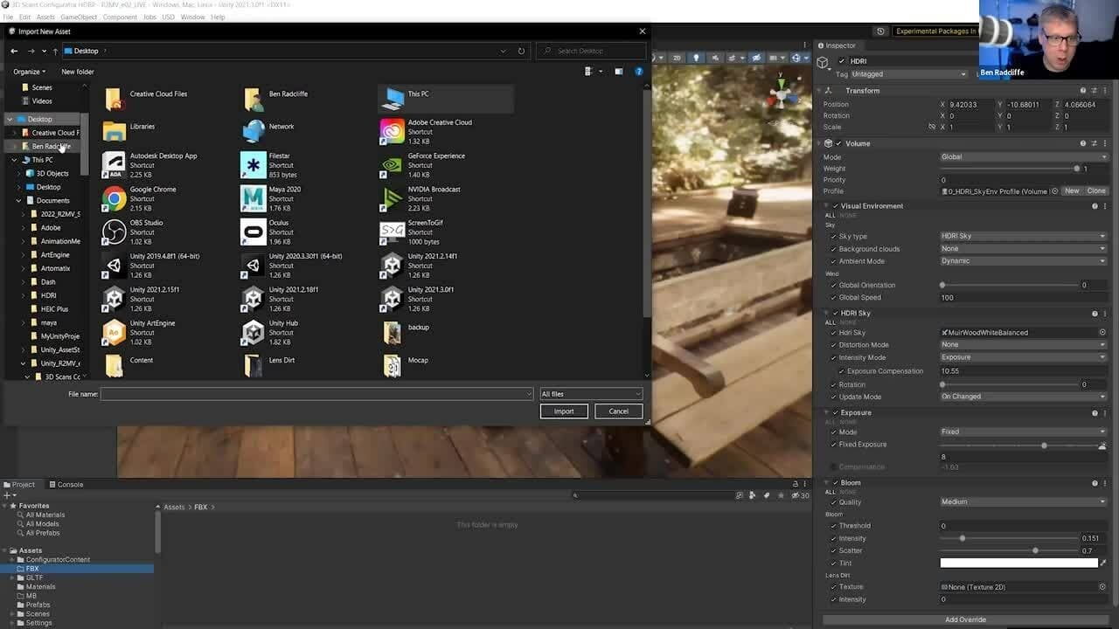Click the refresh button in address bar
Screen dimensions: 1119x629
coord(521,51)
